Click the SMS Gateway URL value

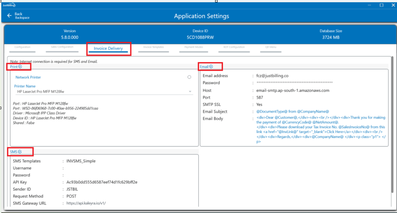86,203
